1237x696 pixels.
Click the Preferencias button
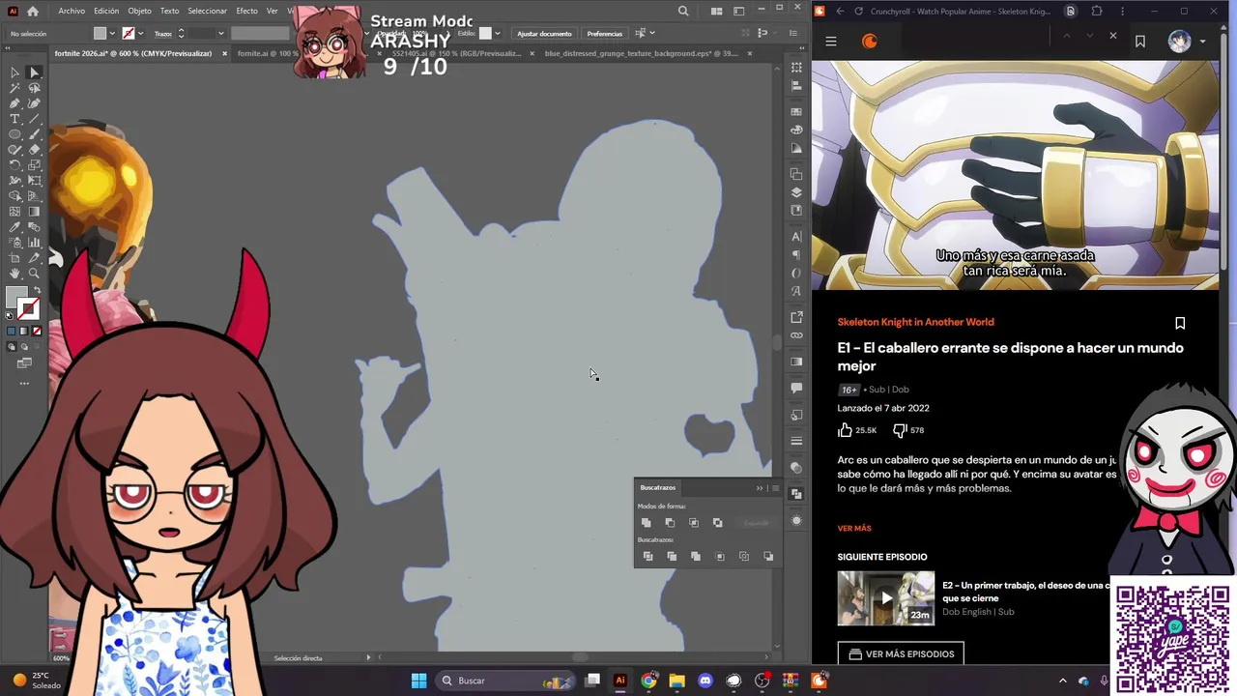605,33
